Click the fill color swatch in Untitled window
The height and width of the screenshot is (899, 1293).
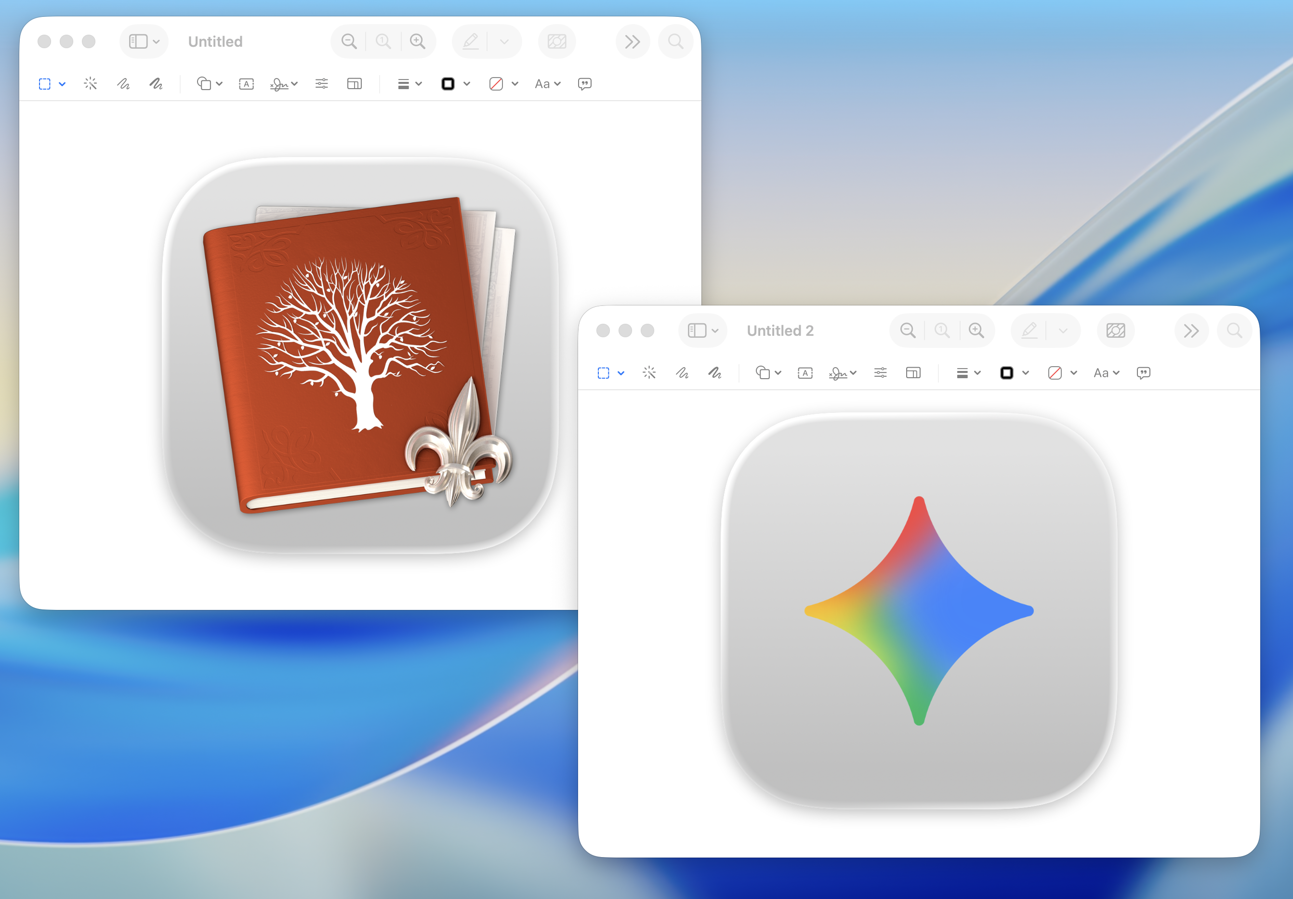496,84
